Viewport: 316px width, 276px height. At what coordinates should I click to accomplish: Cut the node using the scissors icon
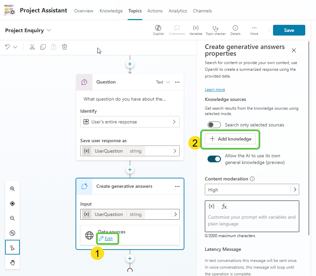tap(32, 47)
